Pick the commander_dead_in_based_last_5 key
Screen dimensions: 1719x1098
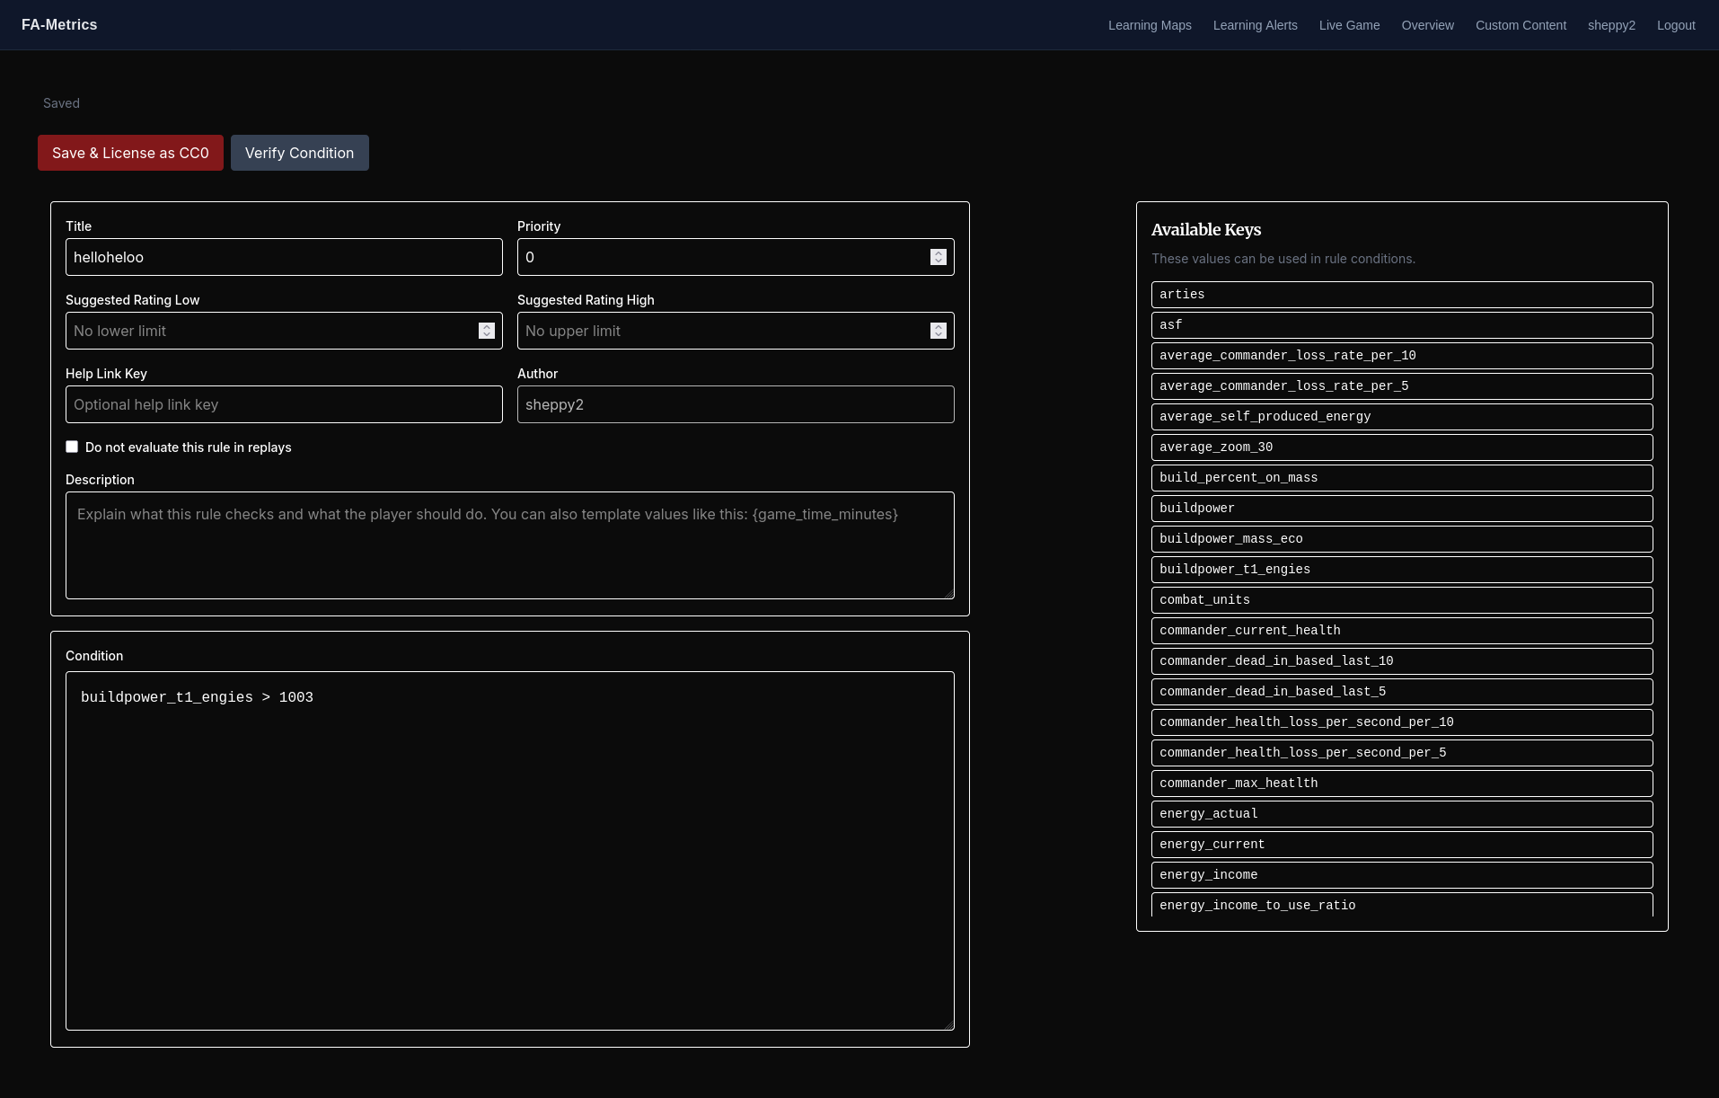point(1402,692)
